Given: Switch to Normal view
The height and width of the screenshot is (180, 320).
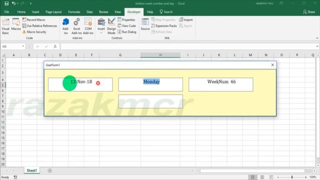Looking at the screenshot, I should [252, 177].
